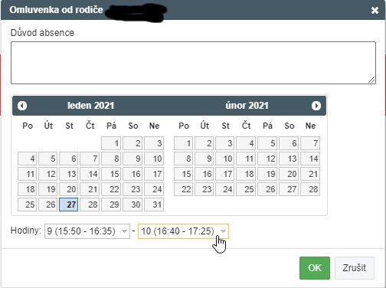Advance to next month with right arrow
Viewport: 386px width, 288px height.
[316, 106]
